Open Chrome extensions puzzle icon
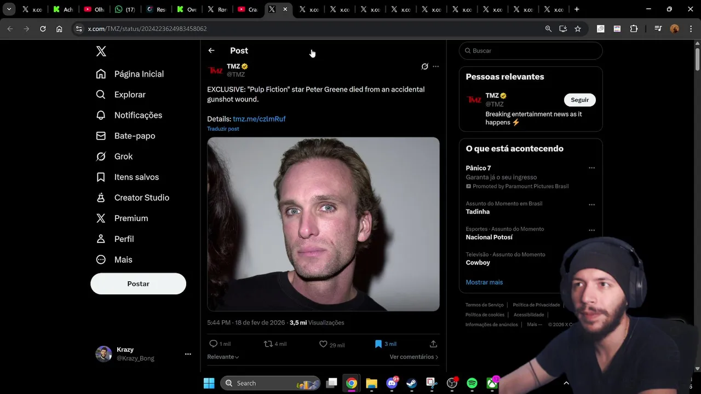 pos(634,28)
